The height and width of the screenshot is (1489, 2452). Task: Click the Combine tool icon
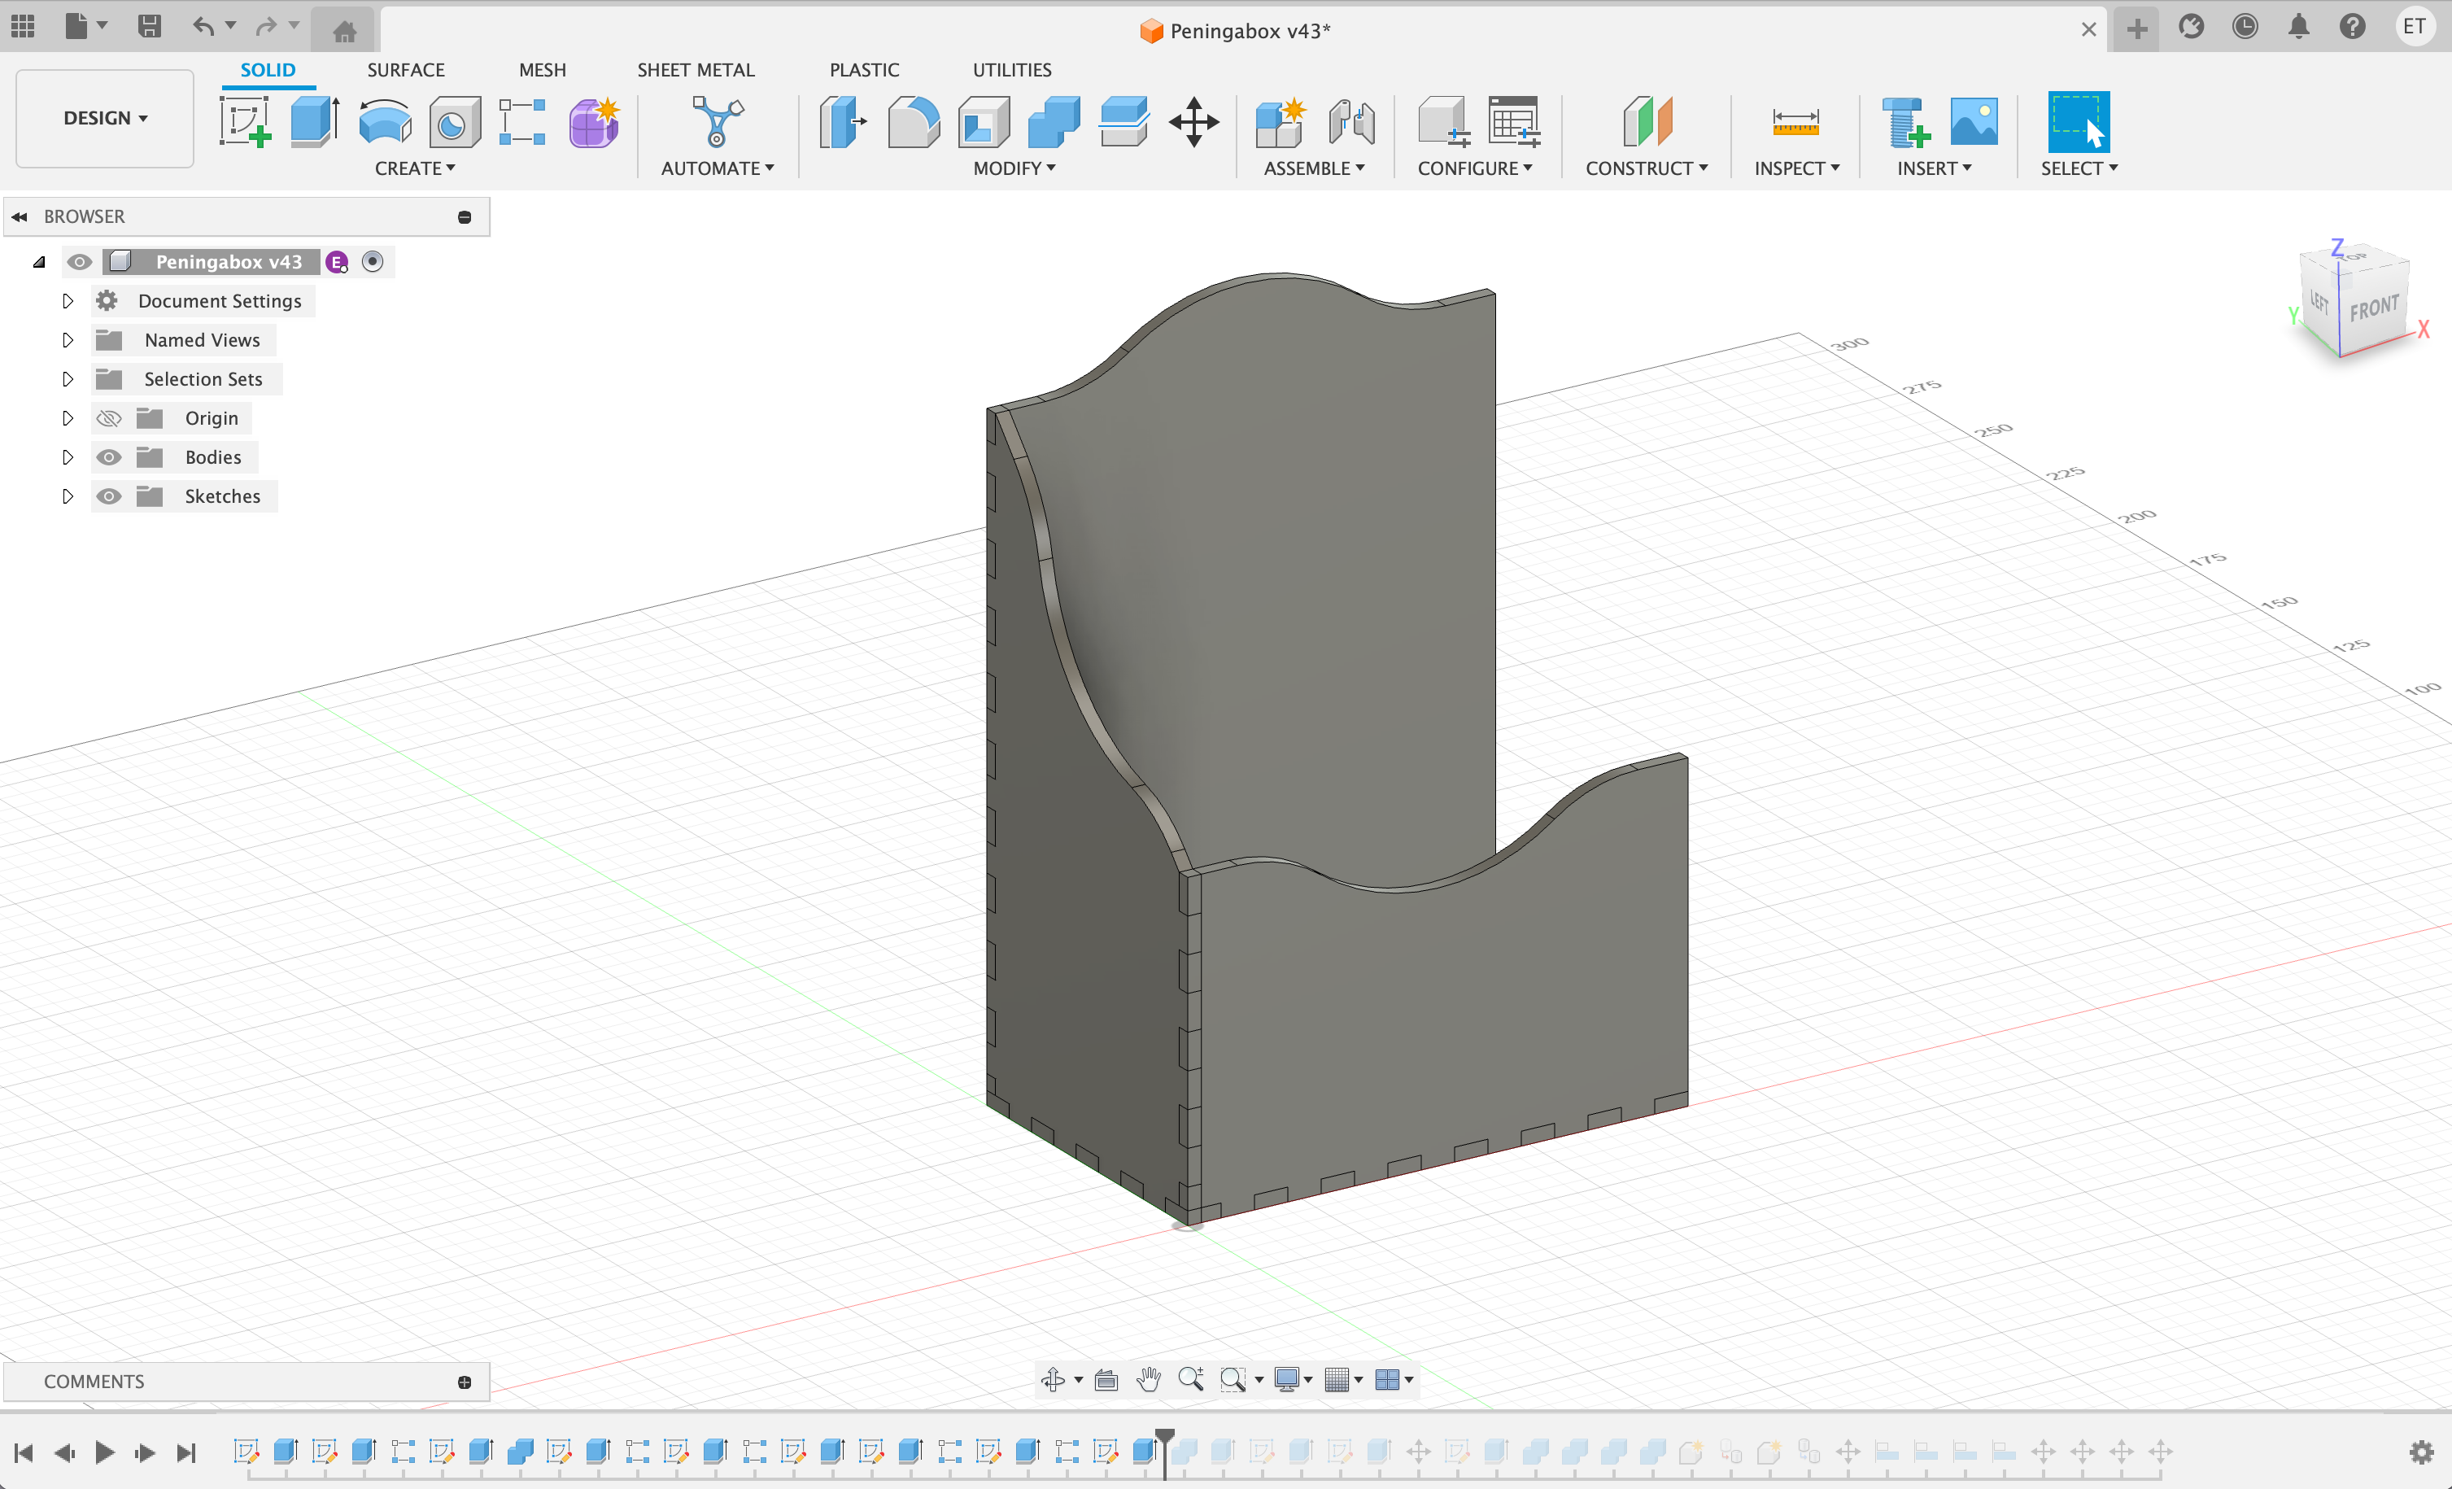click(x=1054, y=122)
